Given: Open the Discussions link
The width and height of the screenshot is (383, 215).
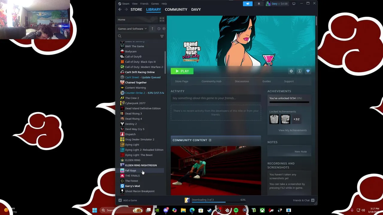Looking at the screenshot, I should coord(242,81).
